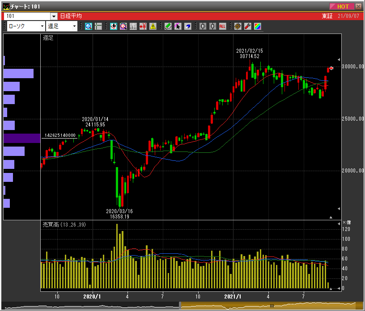The height and width of the screenshot is (311, 365).
Task: Click the magnifier zoom icon in toolbar
Action: pos(88,26)
